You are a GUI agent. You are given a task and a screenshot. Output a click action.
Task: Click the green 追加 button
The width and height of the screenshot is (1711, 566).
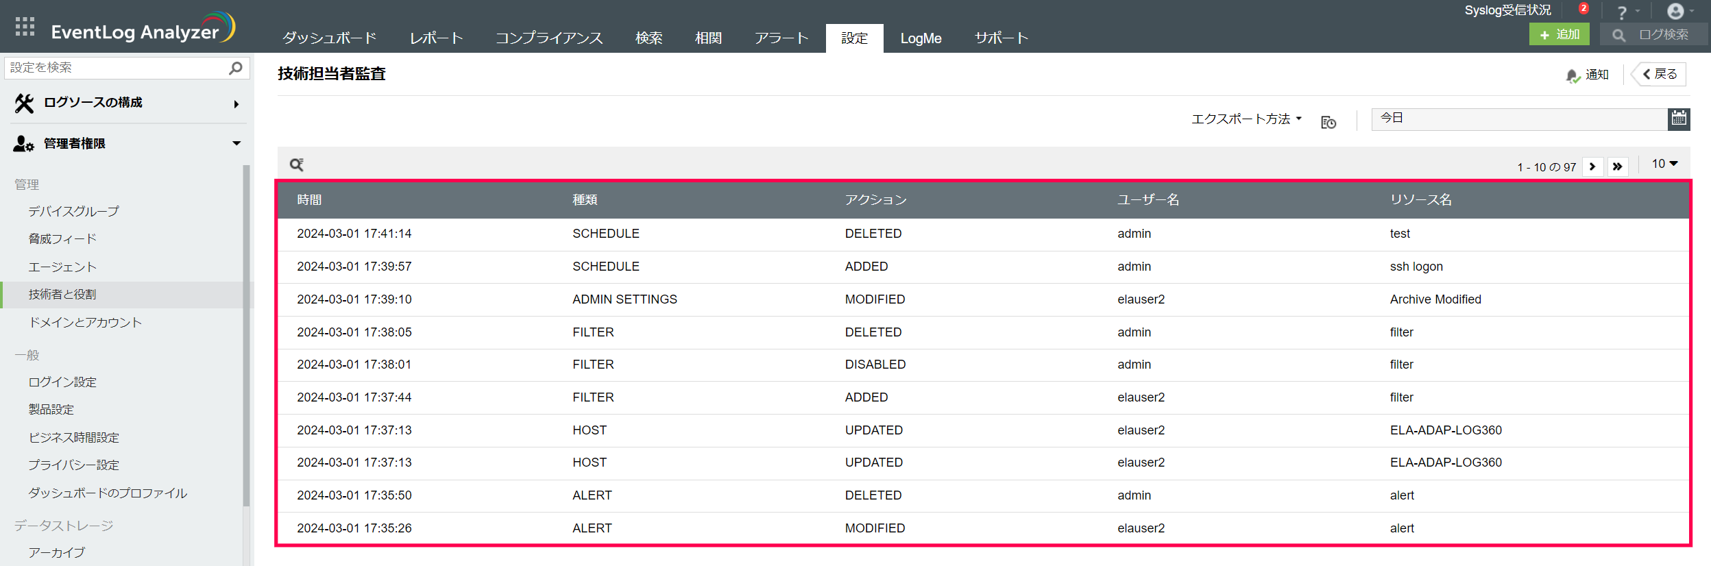click(x=1559, y=34)
